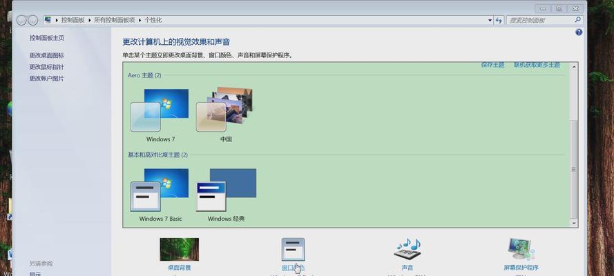Click the 保存主题 link
614x276 pixels.
pyautogui.click(x=492, y=65)
